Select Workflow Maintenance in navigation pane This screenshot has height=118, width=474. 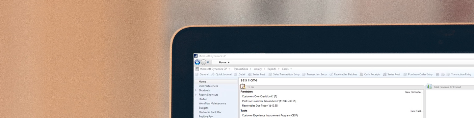tap(212, 104)
